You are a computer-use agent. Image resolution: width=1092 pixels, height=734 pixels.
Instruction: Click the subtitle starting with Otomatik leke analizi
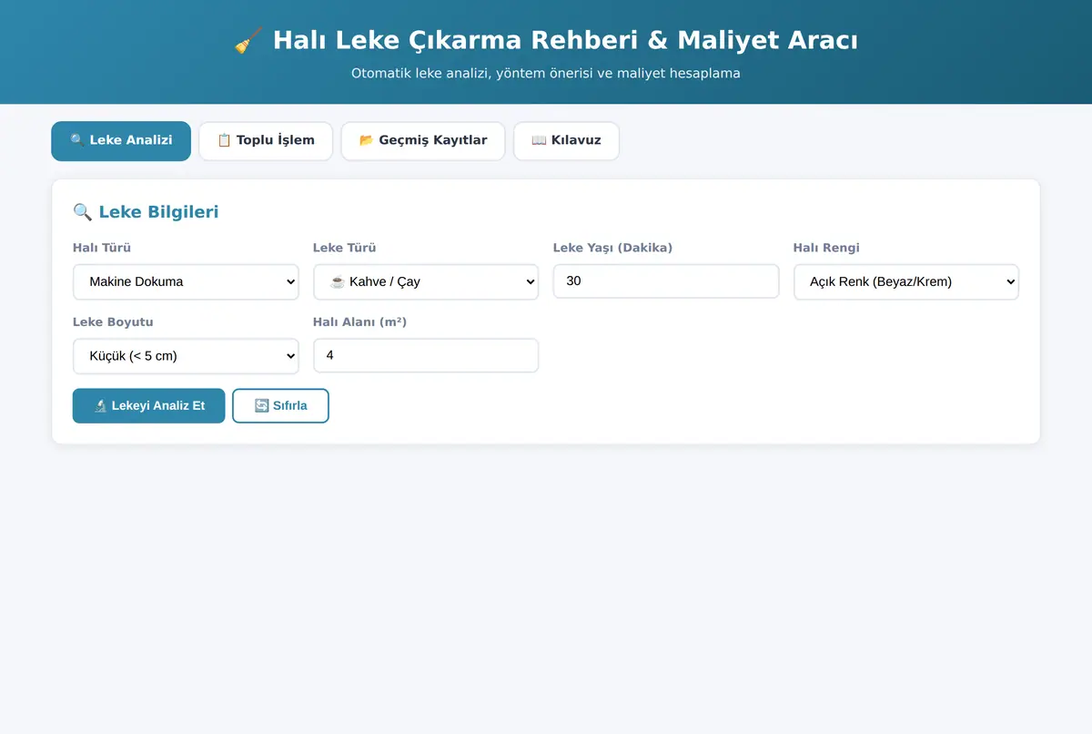click(x=546, y=73)
